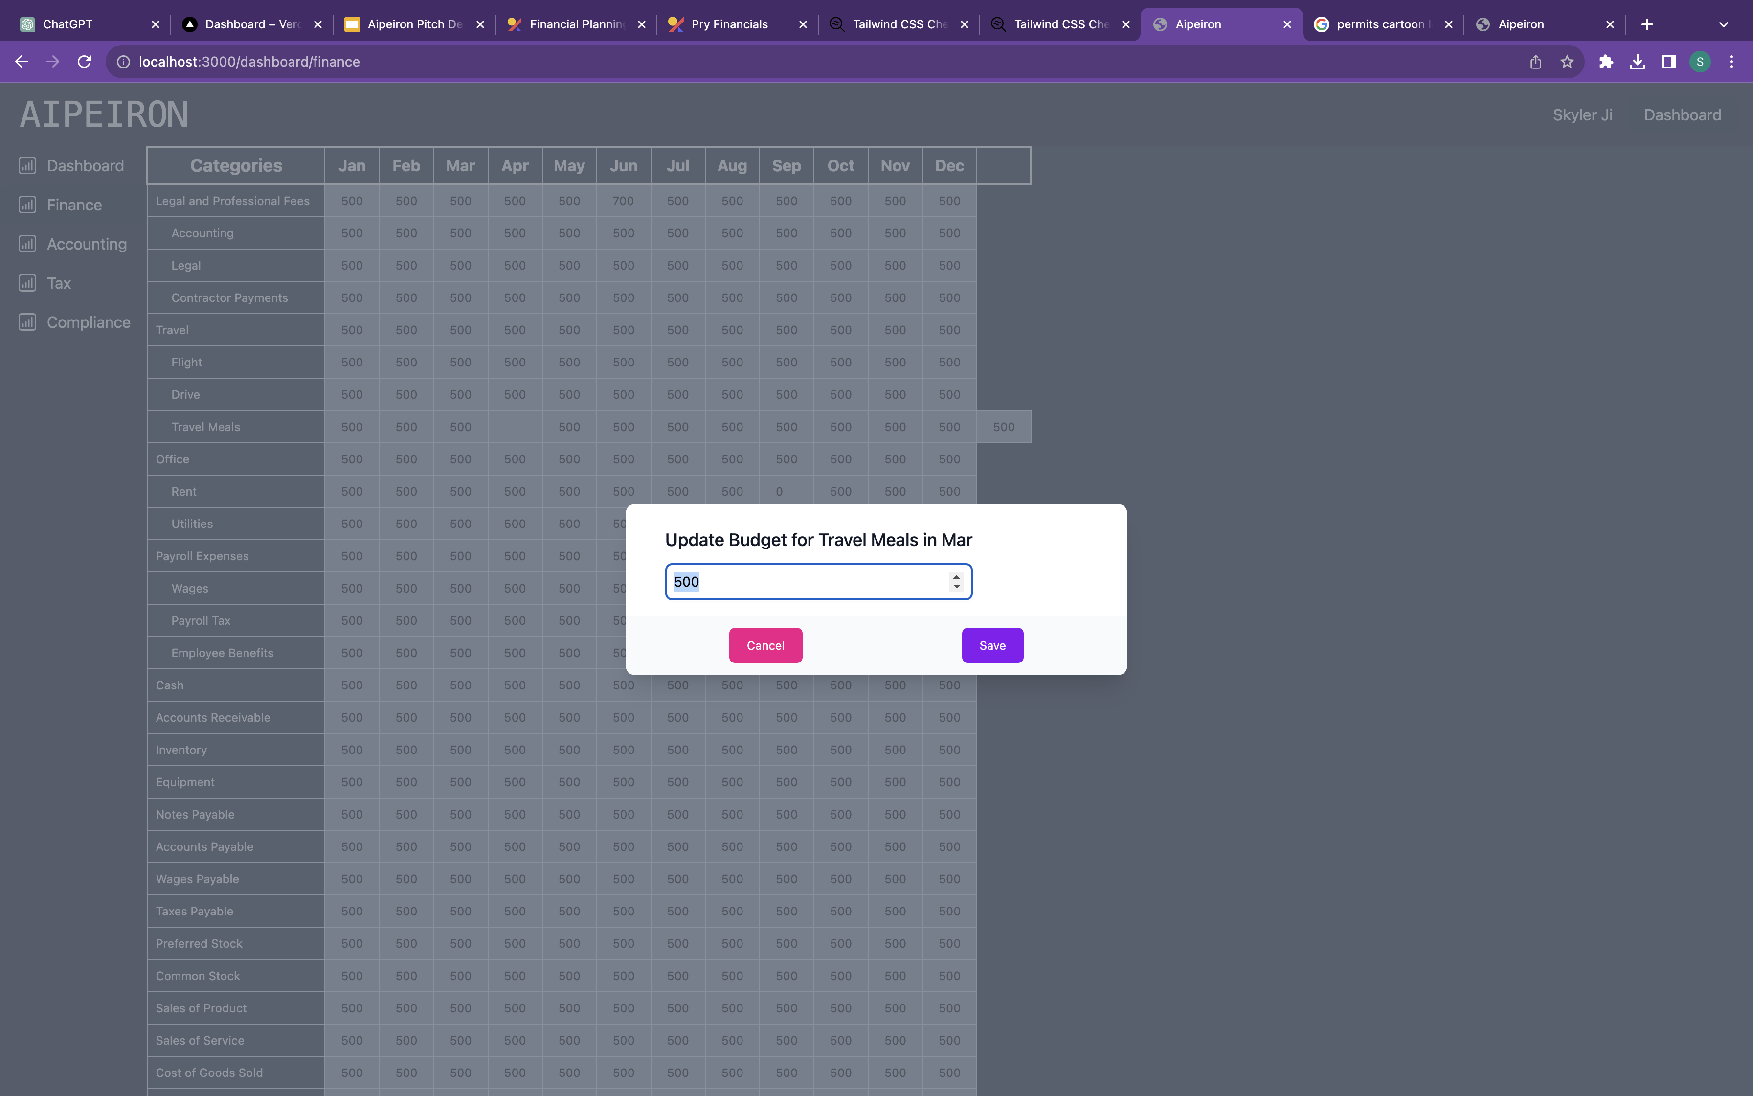Screen dimensions: 1753x1096
Task: Open the Chrome three-dot menu
Action: [x=1731, y=62]
